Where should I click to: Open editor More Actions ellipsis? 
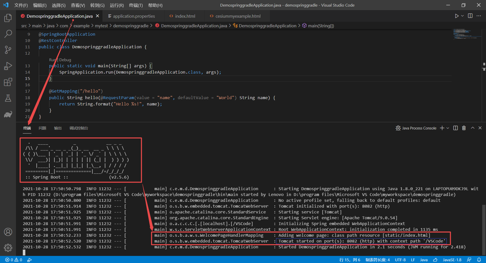[x=479, y=16]
